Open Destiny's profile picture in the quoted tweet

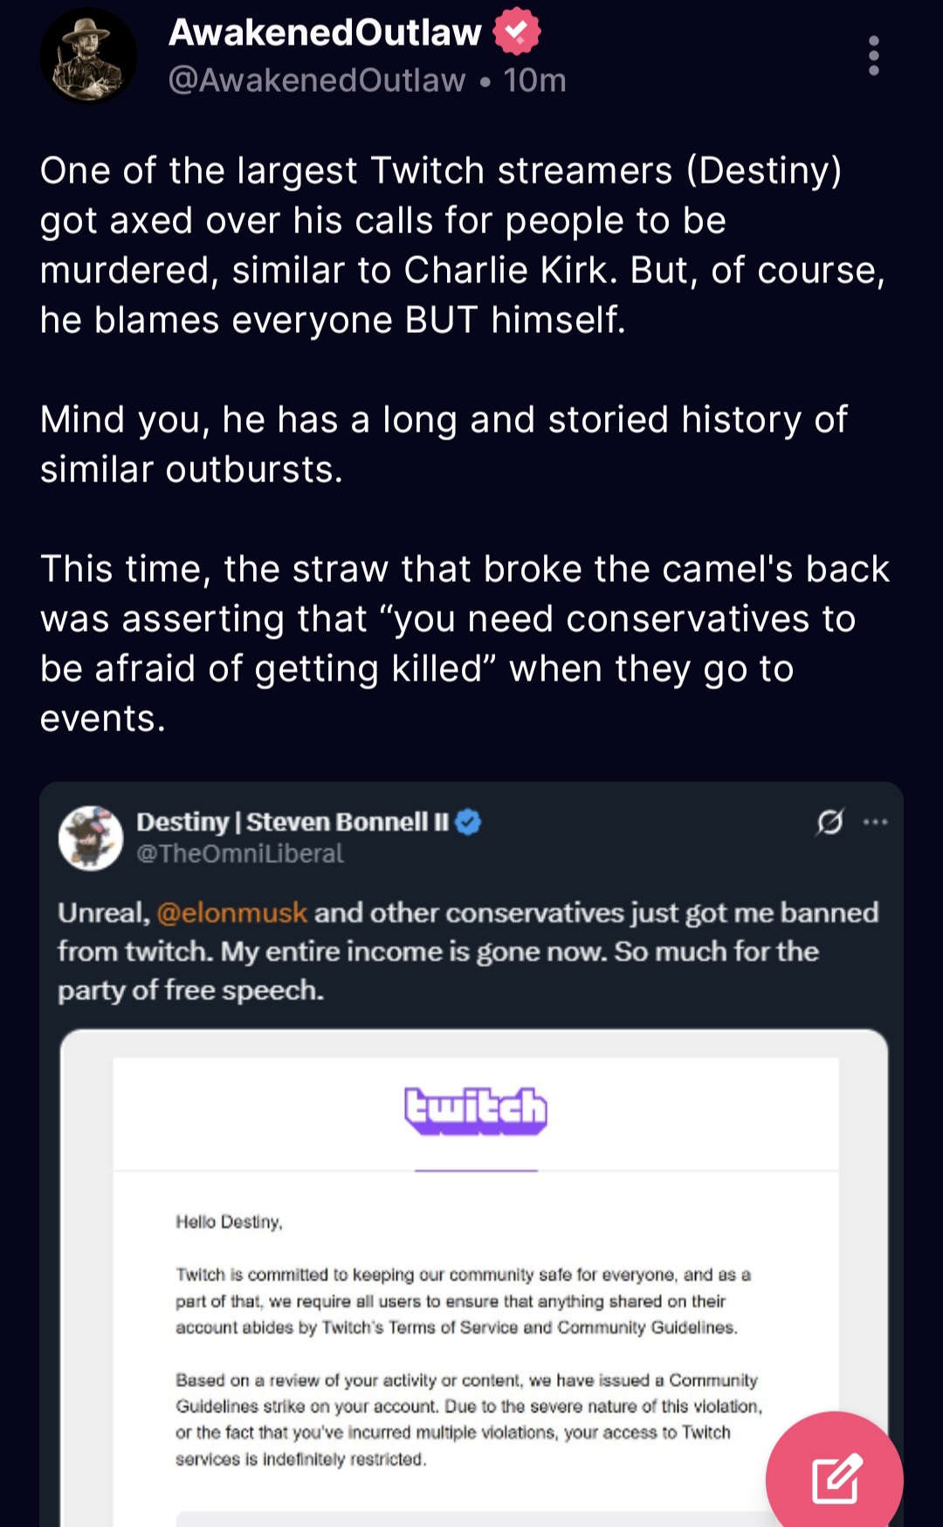coord(91,838)
